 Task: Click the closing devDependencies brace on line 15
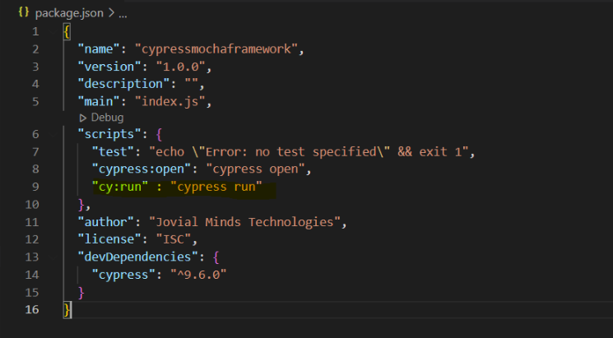coord(81,292)
